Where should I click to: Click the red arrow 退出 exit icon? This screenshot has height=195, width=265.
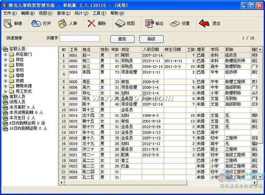(204, 23)
